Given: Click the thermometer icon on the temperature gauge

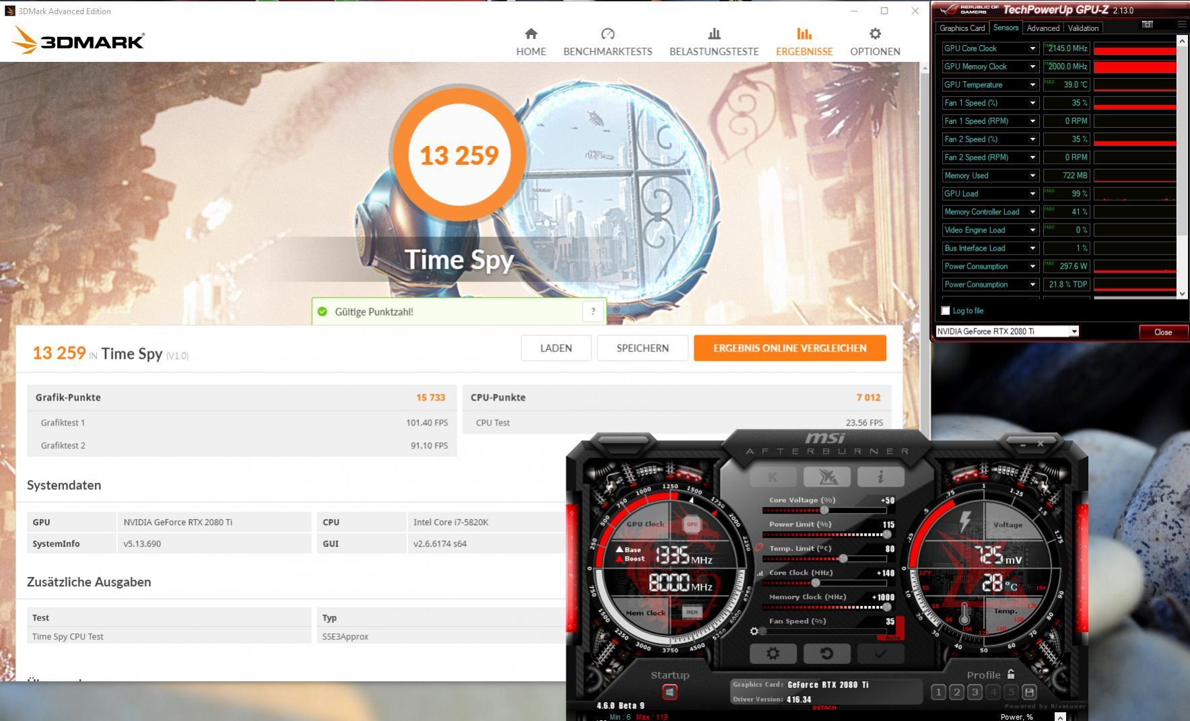Looking at the screenshot, I should [964, 612].
